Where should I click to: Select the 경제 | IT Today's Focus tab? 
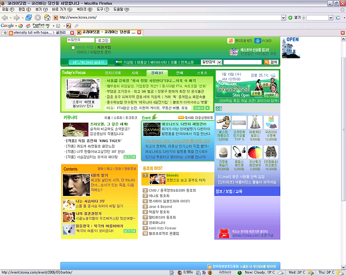157,73
